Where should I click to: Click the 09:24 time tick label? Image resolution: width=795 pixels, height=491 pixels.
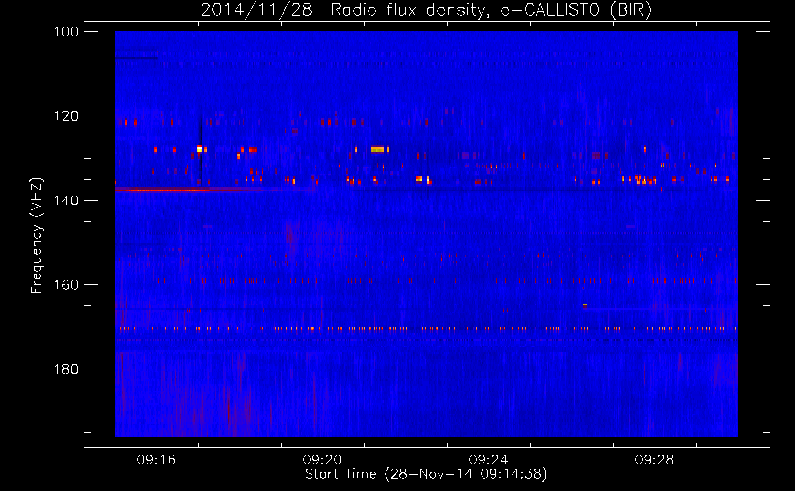tap(488, 460)
